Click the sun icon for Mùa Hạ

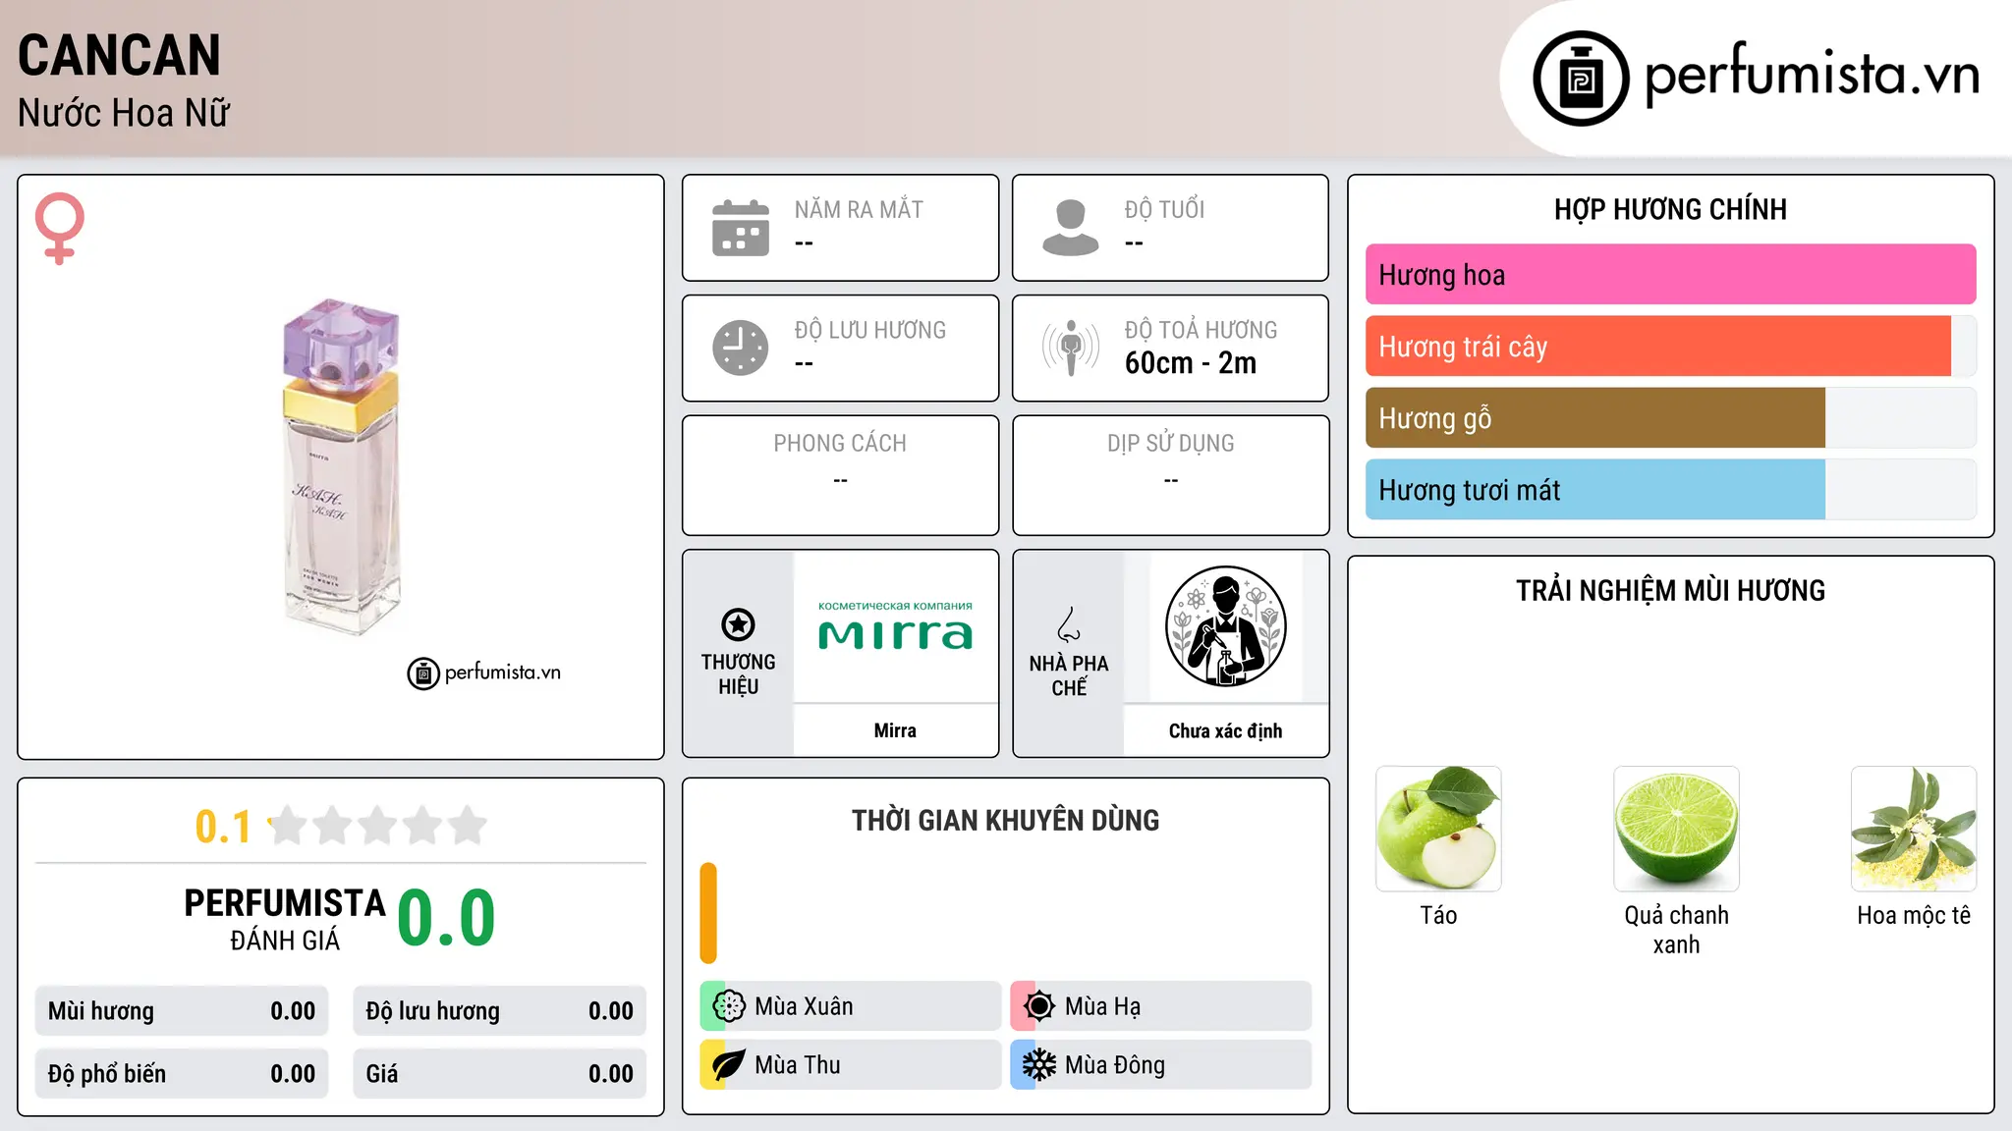pos(1039,1006)
